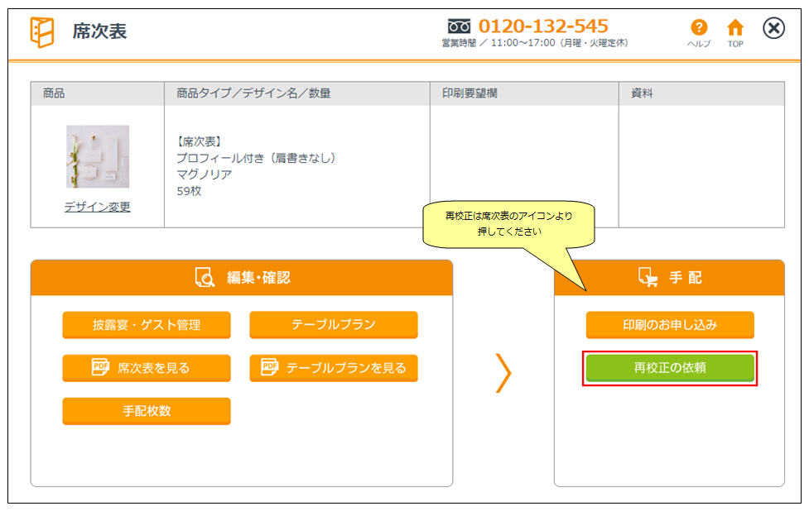Screen dimensions: 809x511
Task: Click the yellow 再校正 tooltip balloon
Action: pos(509,223)
